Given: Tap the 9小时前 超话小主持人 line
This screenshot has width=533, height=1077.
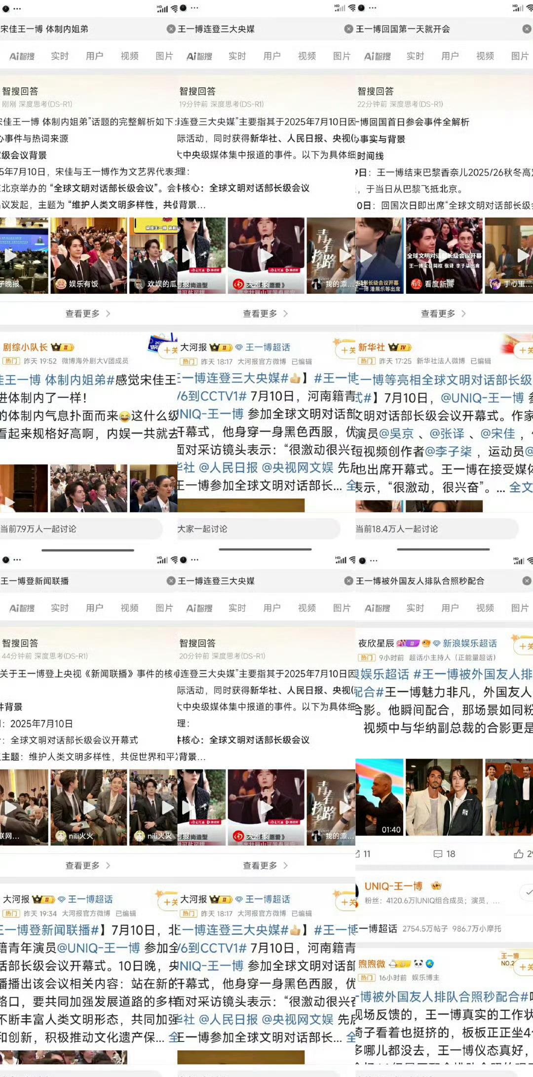Looking at the screenshot, I should tap(437, 657).
